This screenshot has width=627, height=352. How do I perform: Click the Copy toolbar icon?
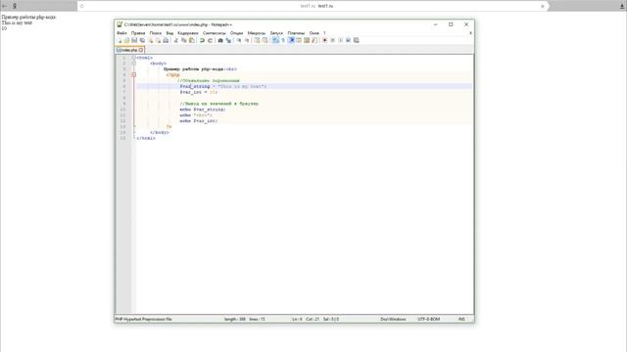pos(183,40)
